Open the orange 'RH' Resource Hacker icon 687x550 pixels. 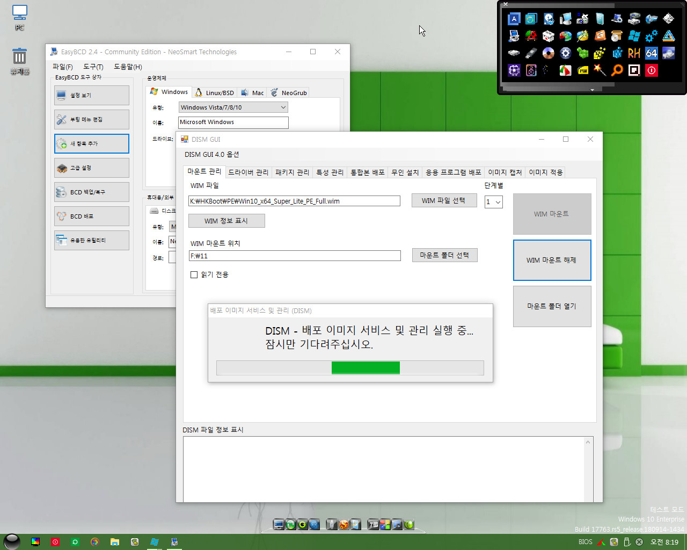click(x=634, y=53)
